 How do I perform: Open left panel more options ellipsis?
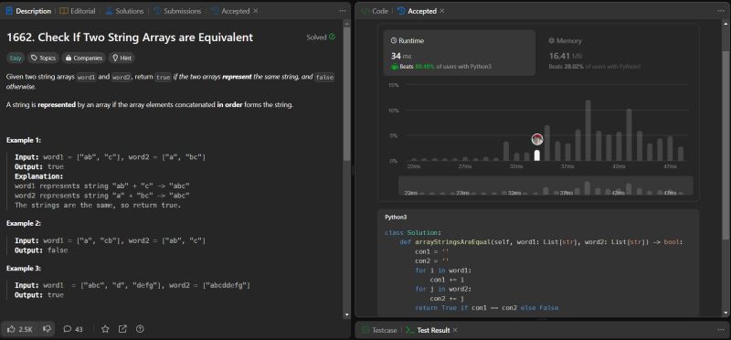tap(343, 11)
